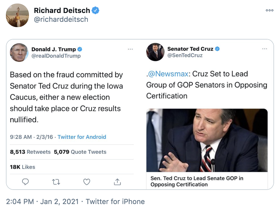
Task: Open Richard Deitsch's profile picture
Action: (x=17, y=15)
